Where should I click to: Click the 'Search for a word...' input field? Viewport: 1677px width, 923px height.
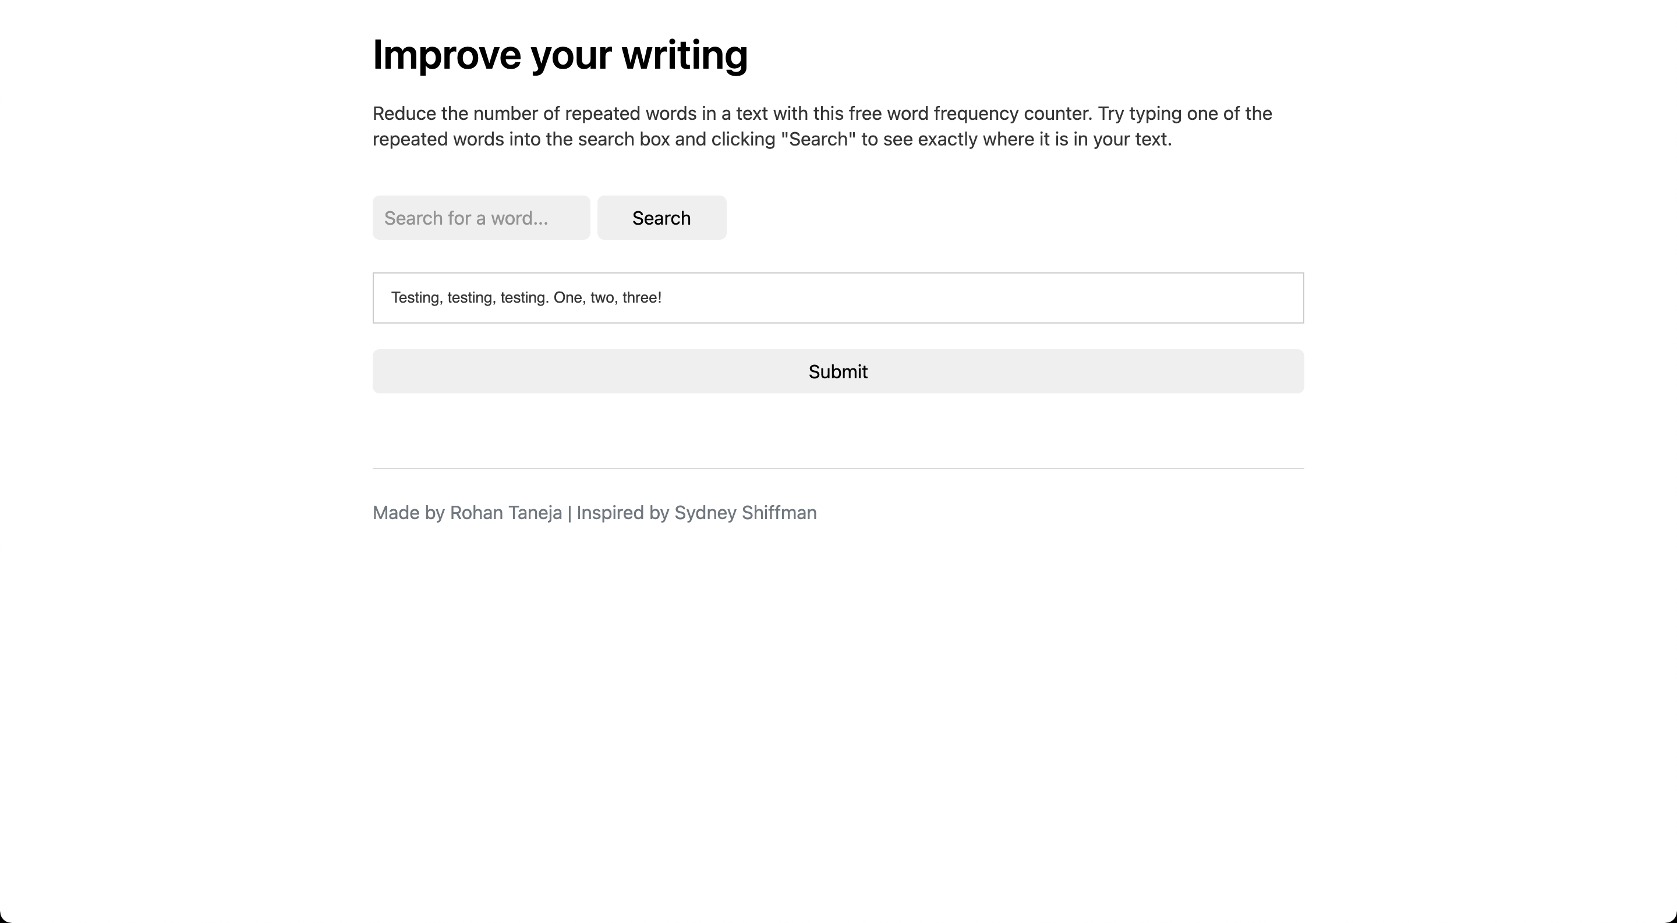tap(480, 218)
